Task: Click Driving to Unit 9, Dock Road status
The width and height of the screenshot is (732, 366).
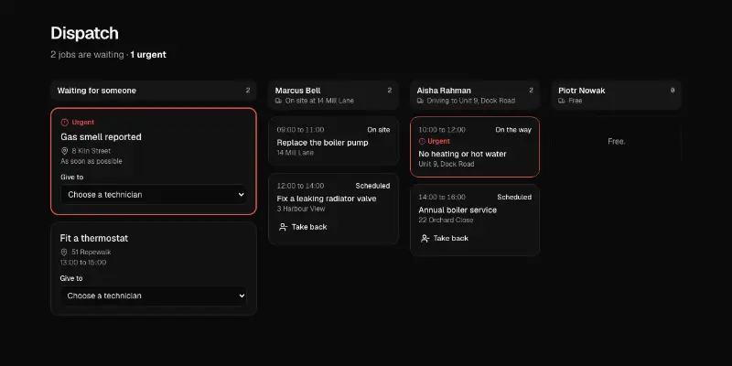Action: (x=471, y=101)
